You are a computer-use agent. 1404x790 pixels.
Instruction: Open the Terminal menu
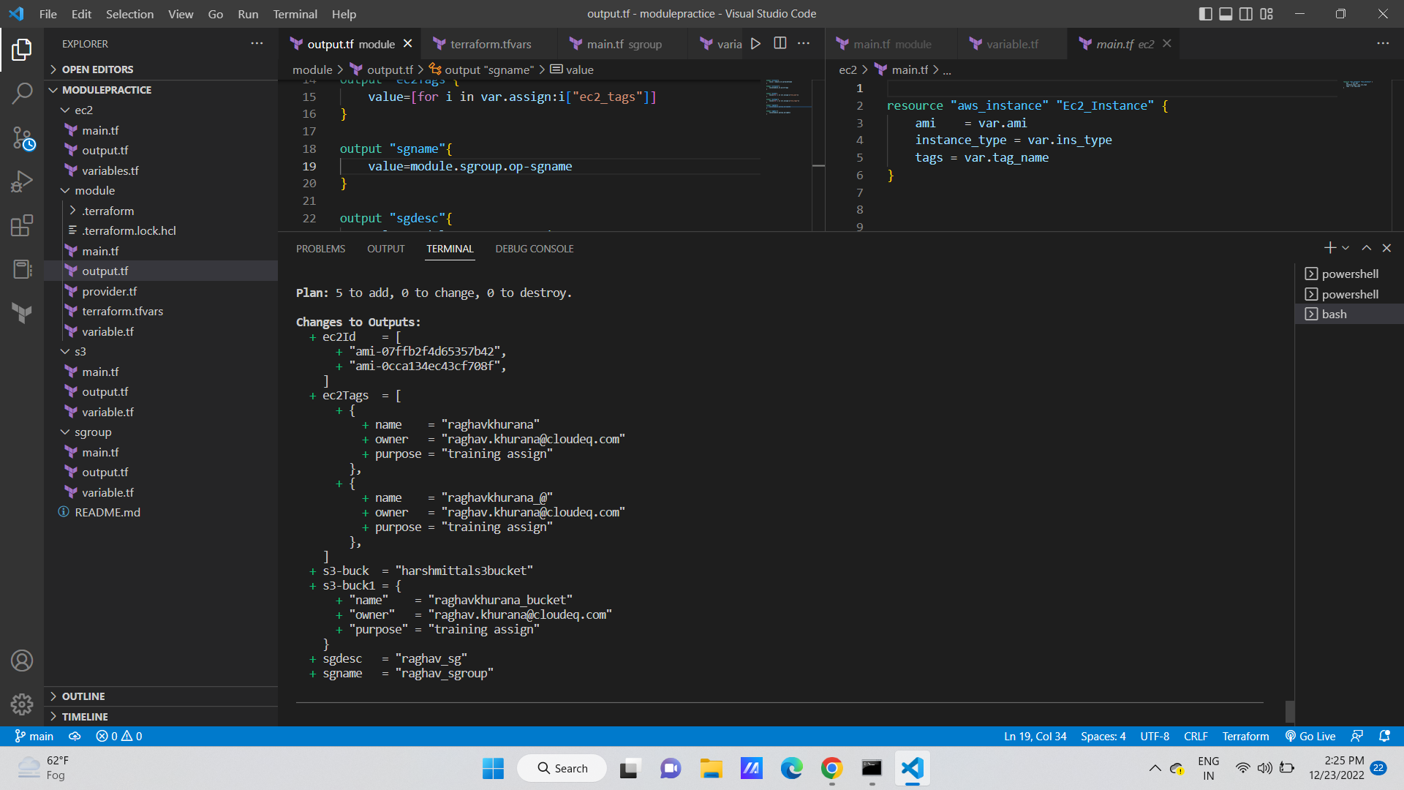pos(294,14)
